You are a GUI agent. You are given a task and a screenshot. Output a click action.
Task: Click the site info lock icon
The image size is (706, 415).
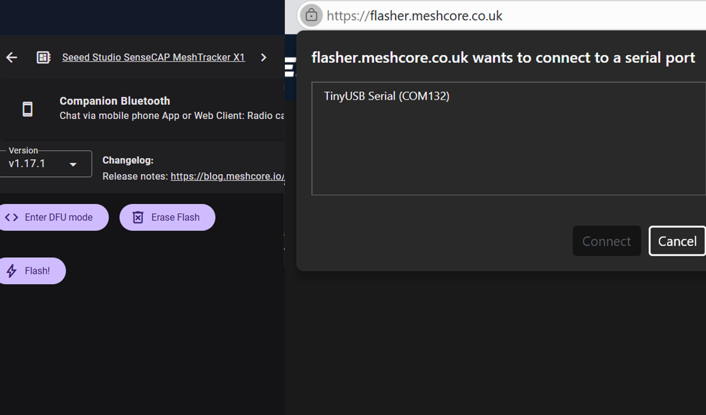click(x=311, y=15)
